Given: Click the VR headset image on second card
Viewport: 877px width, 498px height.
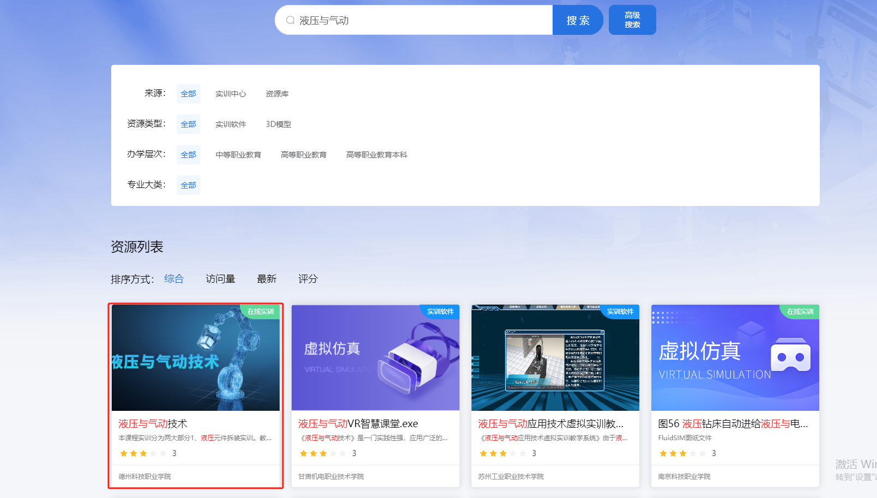Looking at the screenshot, I should point(417,360).
